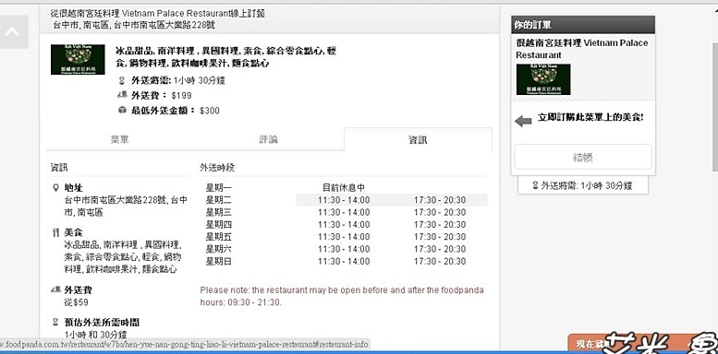Click the 星期一 row label

[219, 187]
